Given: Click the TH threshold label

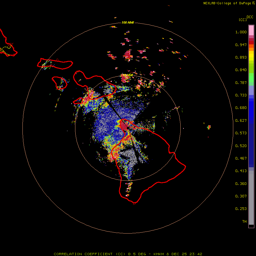Looking at the screenshot, I should [x=244, y=222].
